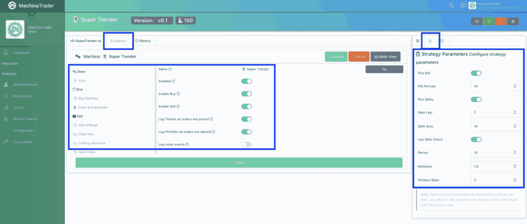The height and width of the screenshot is (224, 527).
Task: Click gray sliders button in header
Action: (x=513, y=21)
